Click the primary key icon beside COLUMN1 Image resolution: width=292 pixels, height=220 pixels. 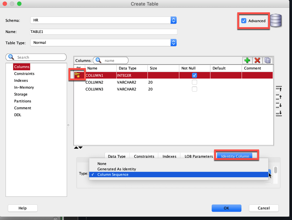(77, 75)
